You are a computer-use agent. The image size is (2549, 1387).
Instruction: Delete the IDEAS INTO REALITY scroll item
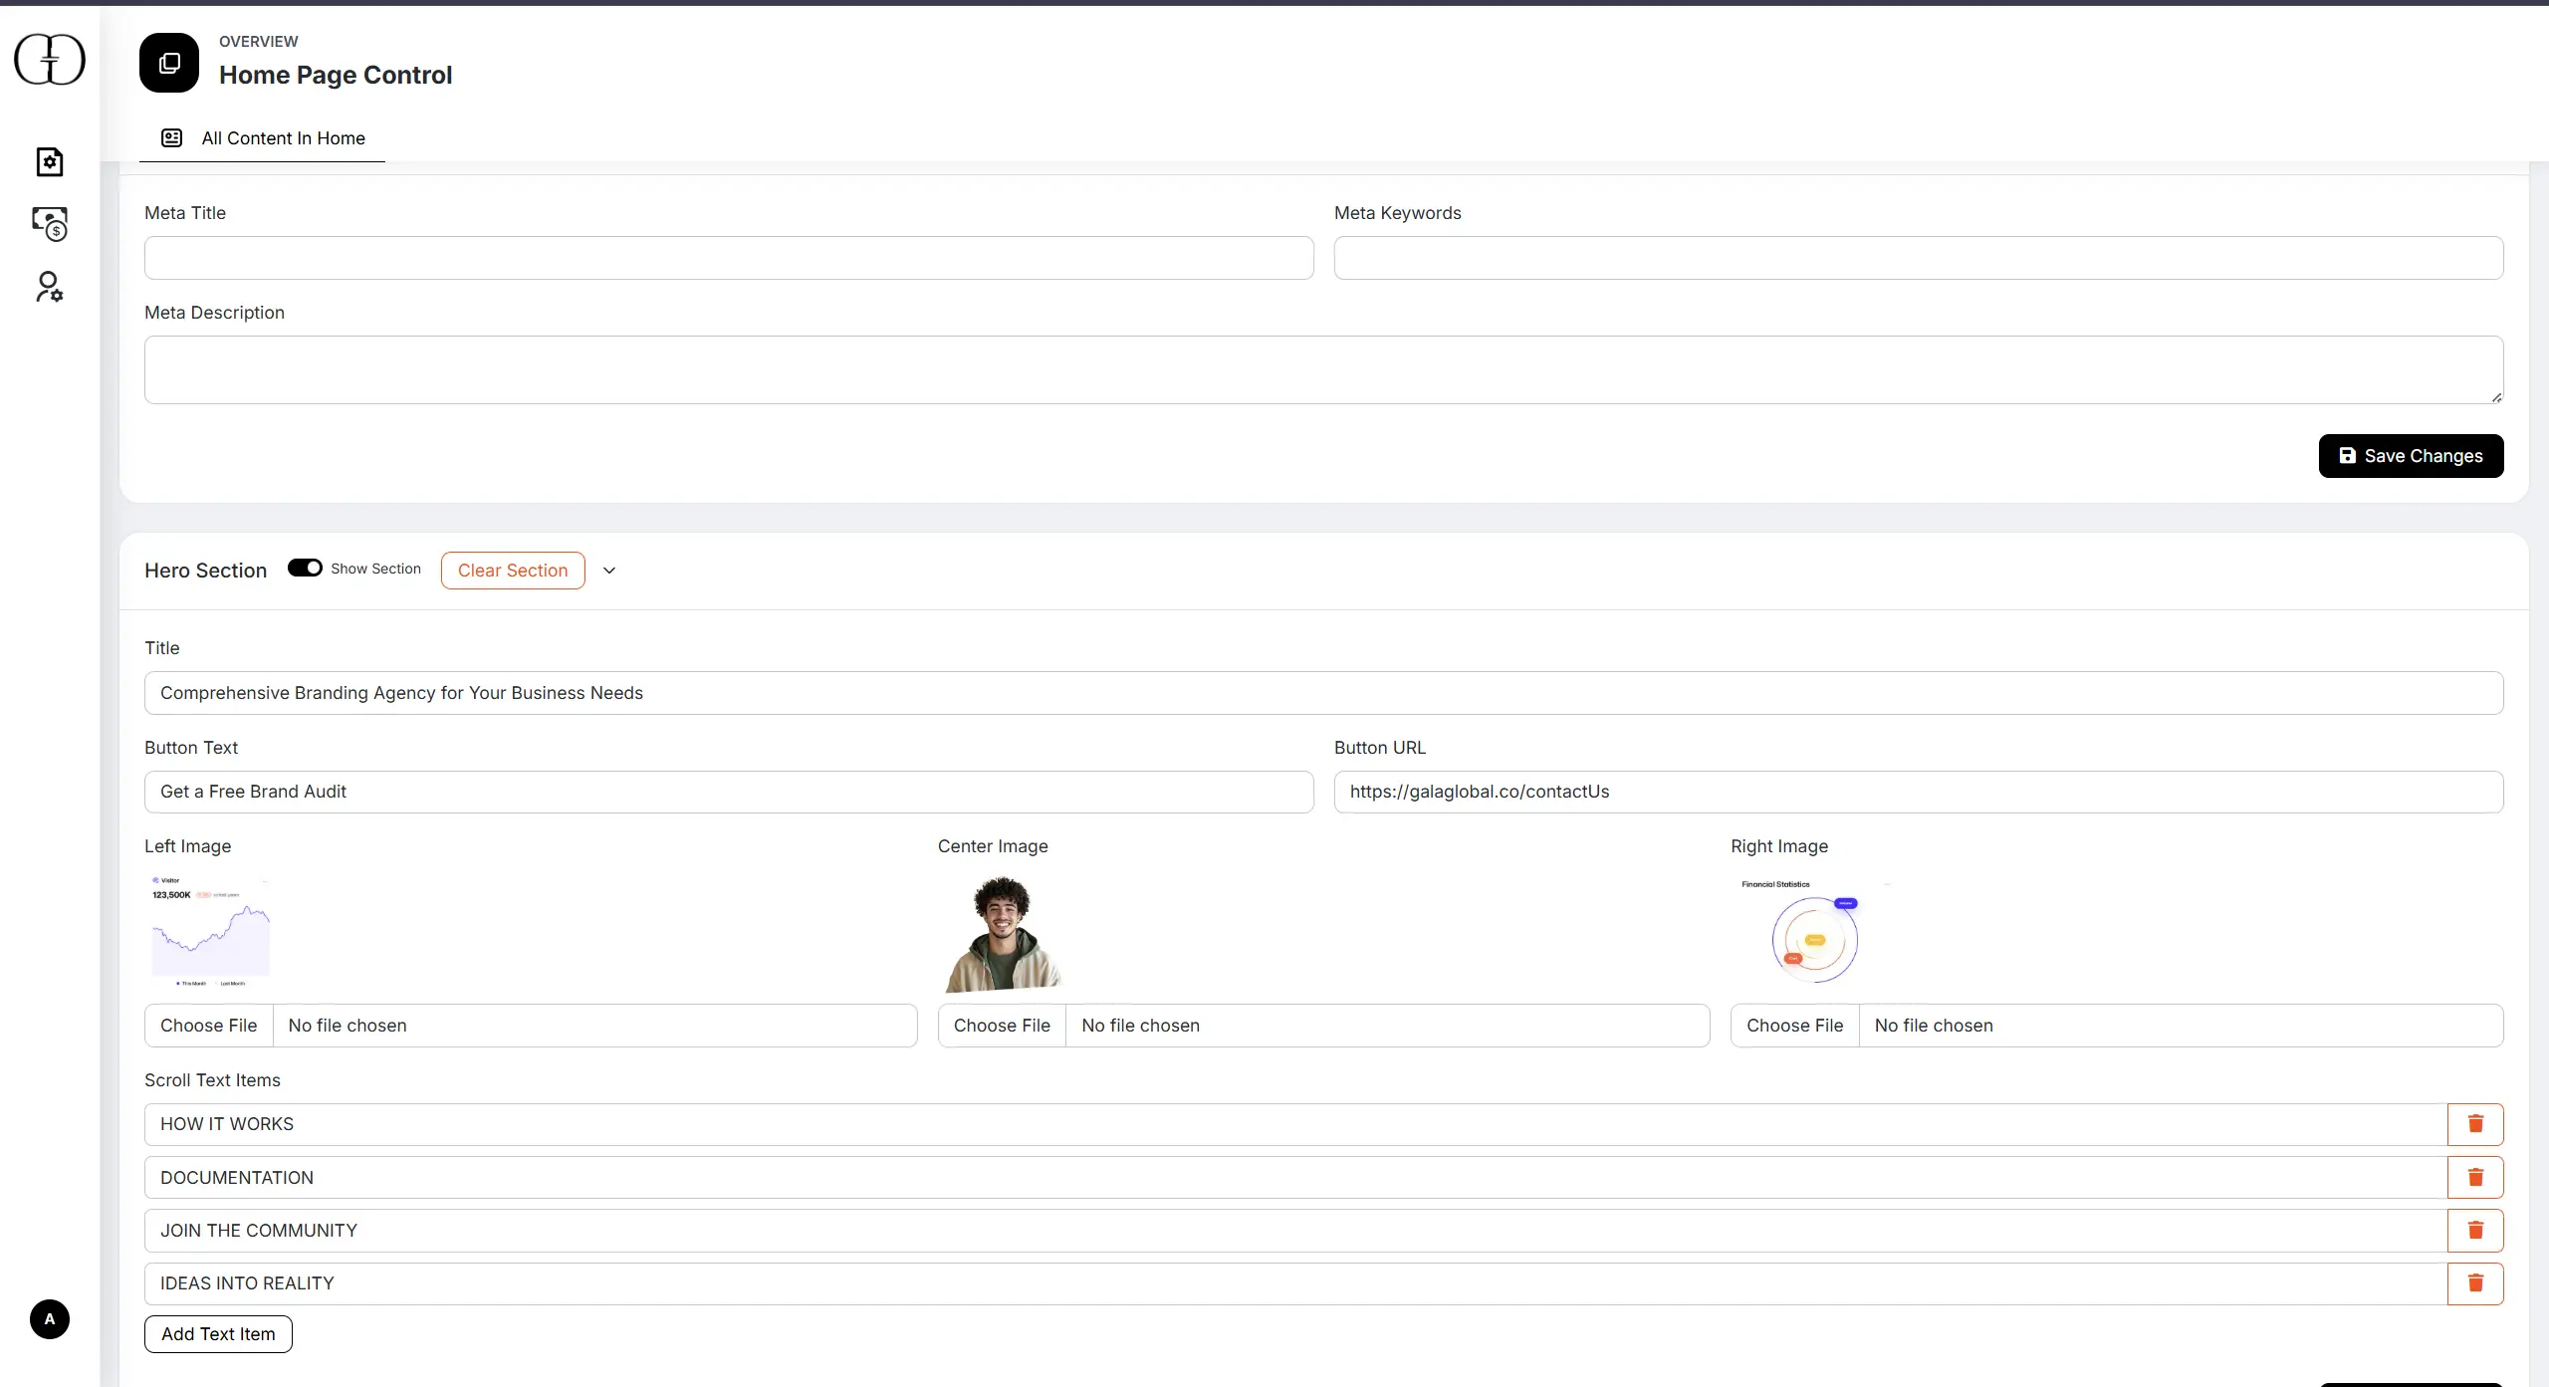pyautogui.click(x=2475, y=1283)
